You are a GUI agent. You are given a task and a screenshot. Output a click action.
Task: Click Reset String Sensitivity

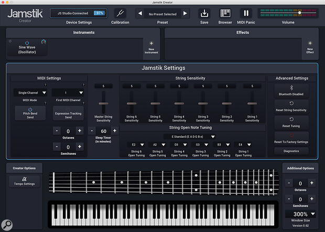[291, 107]
